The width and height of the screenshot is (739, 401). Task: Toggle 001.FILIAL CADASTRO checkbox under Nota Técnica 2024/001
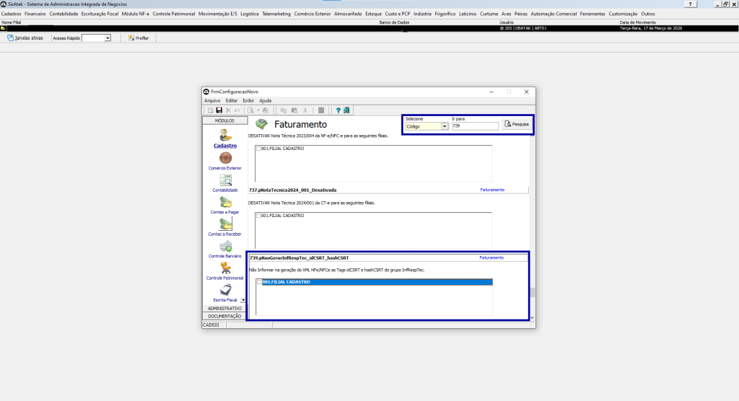click(x=258, y=216)
